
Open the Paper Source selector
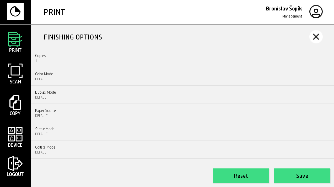(183, 113)
